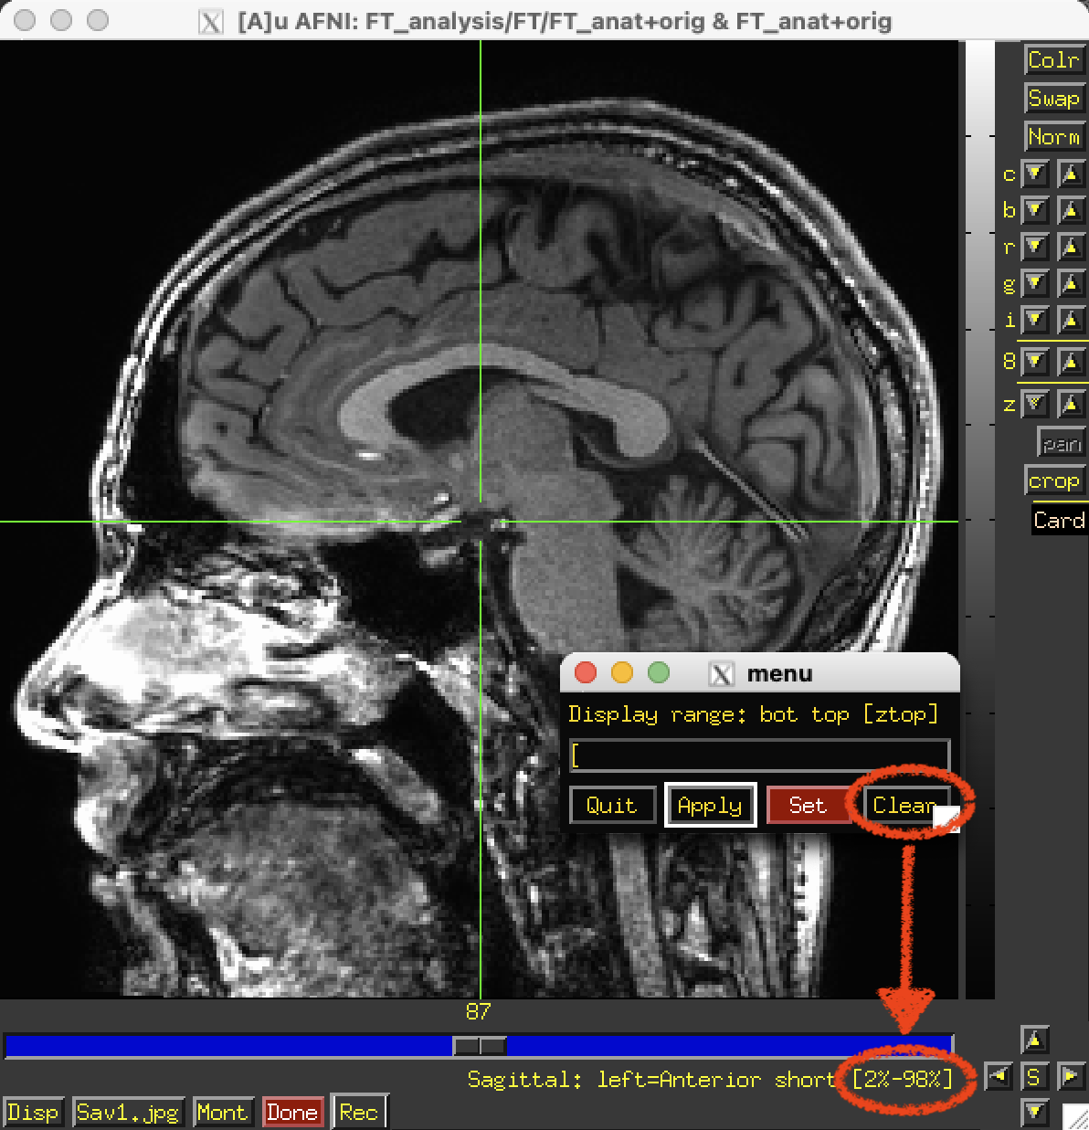Toggle the Norm color map button
The height and width of the screenshot is (1130, 1089).
(1053, 137)
